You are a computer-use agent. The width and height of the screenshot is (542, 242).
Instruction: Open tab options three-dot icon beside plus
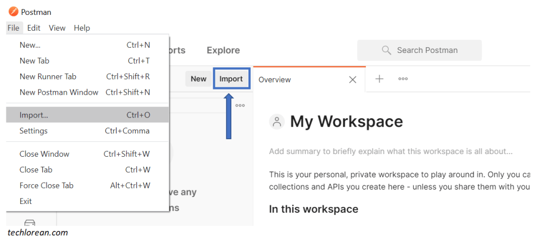[x=403, y=79]
